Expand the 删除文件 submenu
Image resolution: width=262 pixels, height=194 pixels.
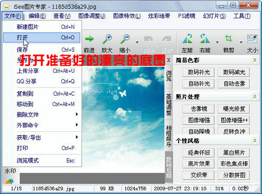(42, 115)
